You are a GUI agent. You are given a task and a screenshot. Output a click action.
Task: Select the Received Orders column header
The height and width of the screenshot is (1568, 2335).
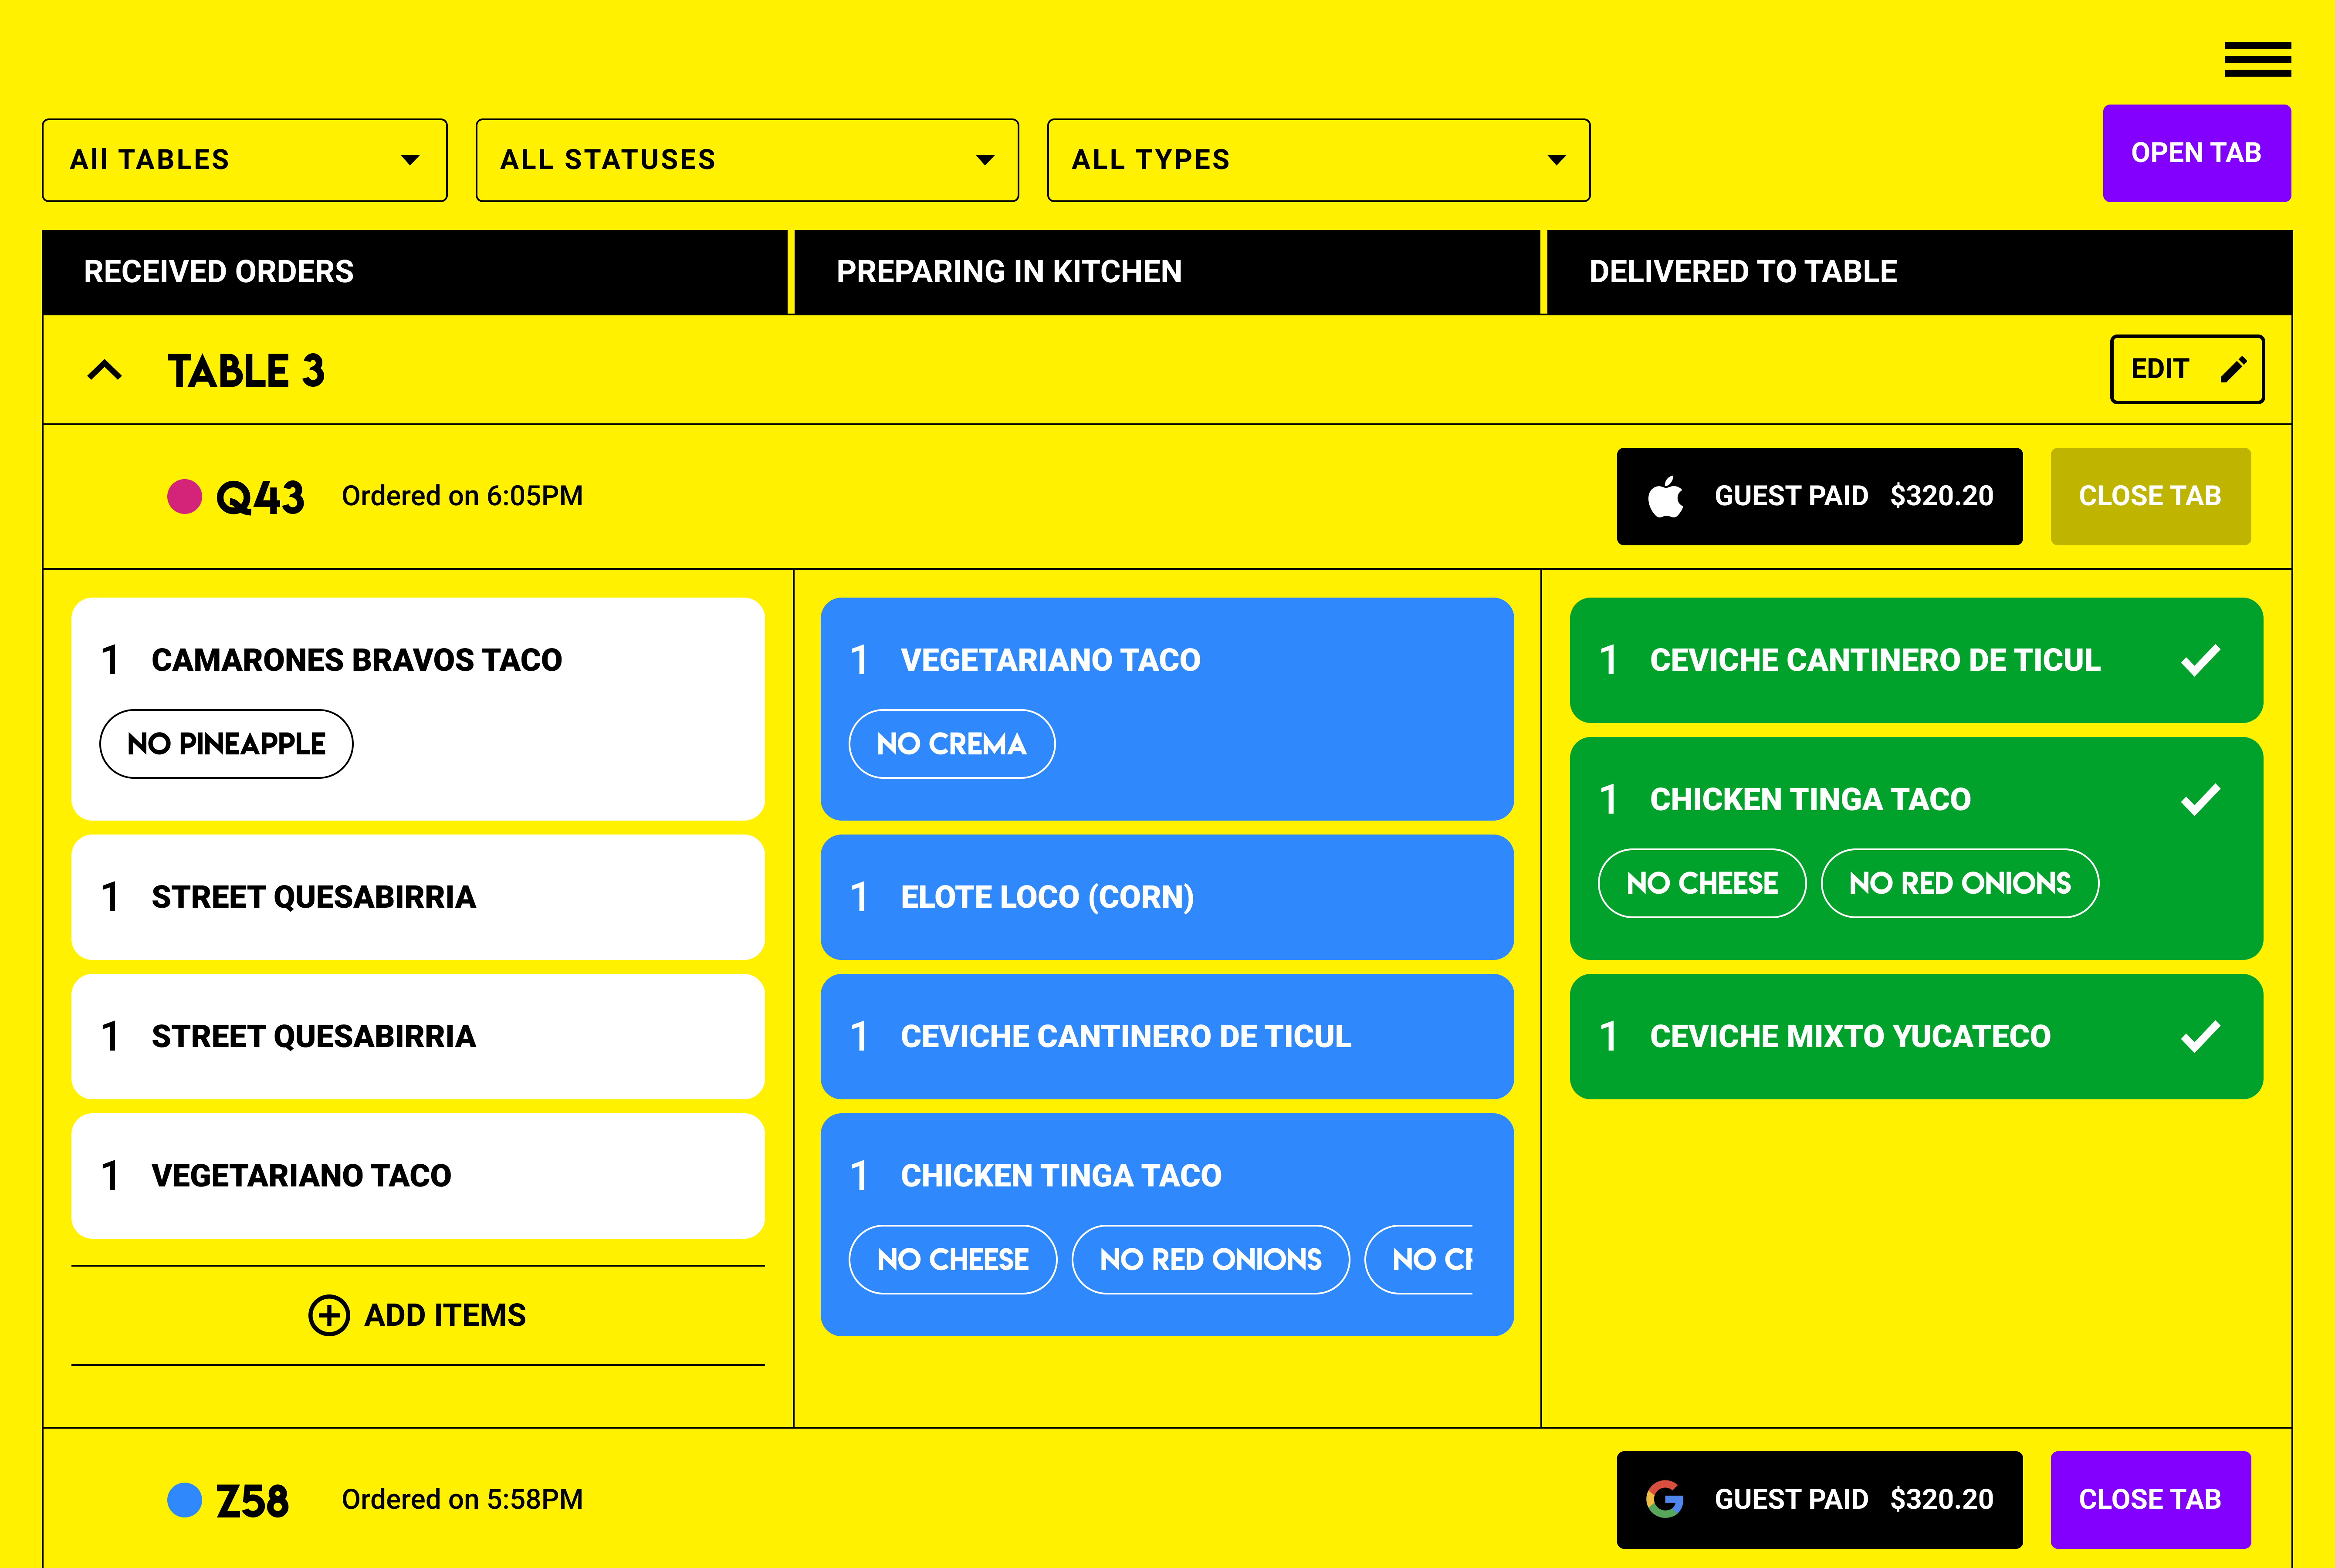[x=415, y=272]
